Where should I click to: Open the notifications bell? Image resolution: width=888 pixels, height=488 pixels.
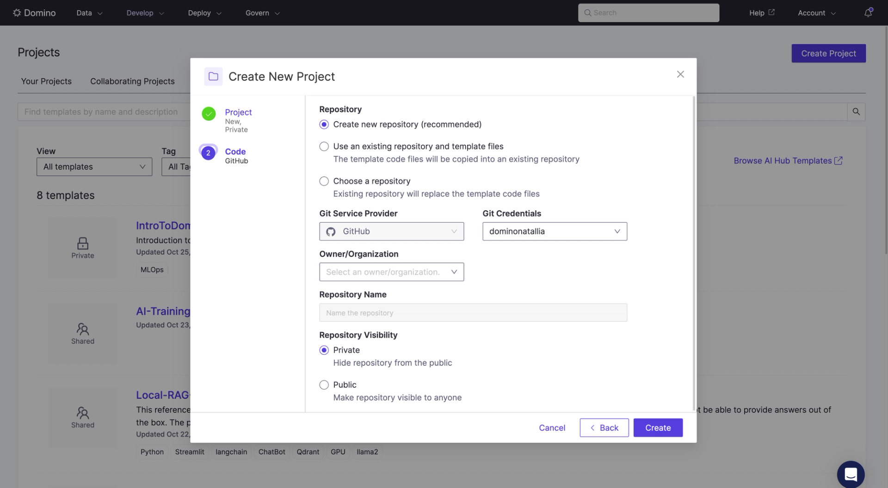click(x=868, y=12)
